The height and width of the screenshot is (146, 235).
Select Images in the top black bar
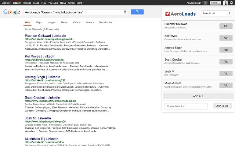27,3
